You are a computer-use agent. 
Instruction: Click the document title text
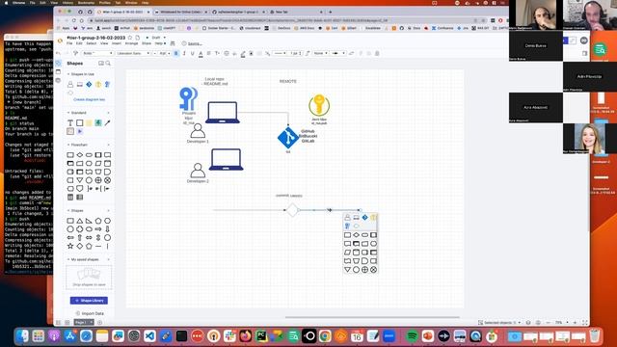coord(96,38)
